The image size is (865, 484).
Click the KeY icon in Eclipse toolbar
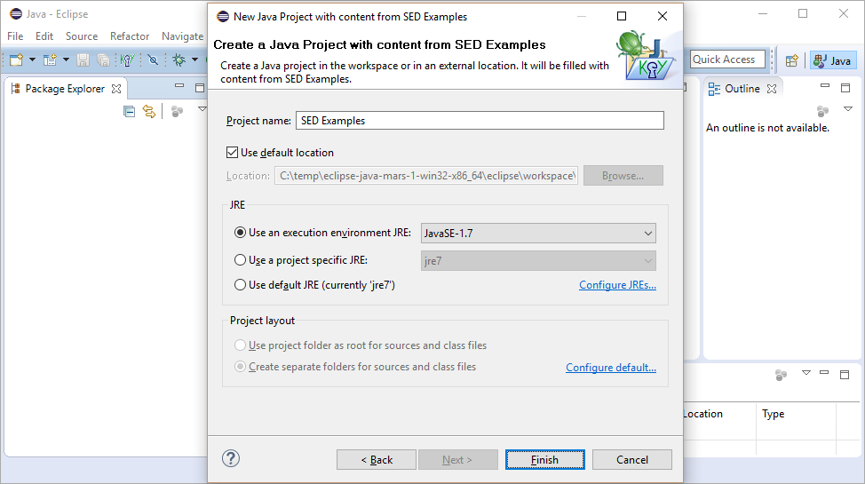point(127,60)
